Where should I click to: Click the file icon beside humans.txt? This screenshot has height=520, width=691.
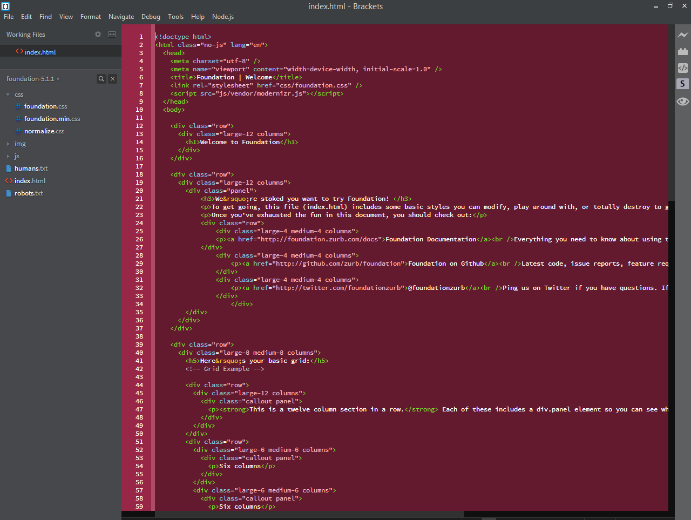(x=9, y=168)
